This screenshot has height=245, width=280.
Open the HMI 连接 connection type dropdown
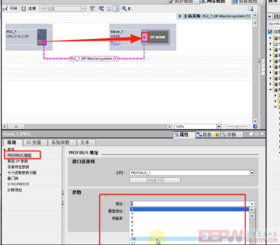click(x=83, y=8)
